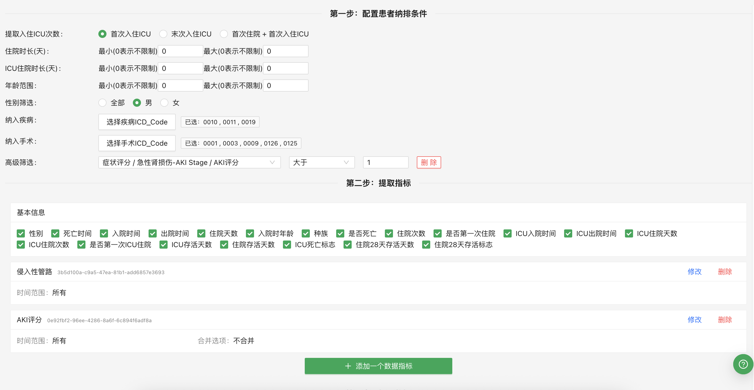Toggle 住院28天存活标志 checkbox
754x390 pixels.
(x=426, y=245)
